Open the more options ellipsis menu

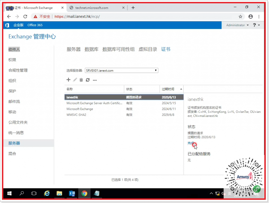(x=95, y=80)
